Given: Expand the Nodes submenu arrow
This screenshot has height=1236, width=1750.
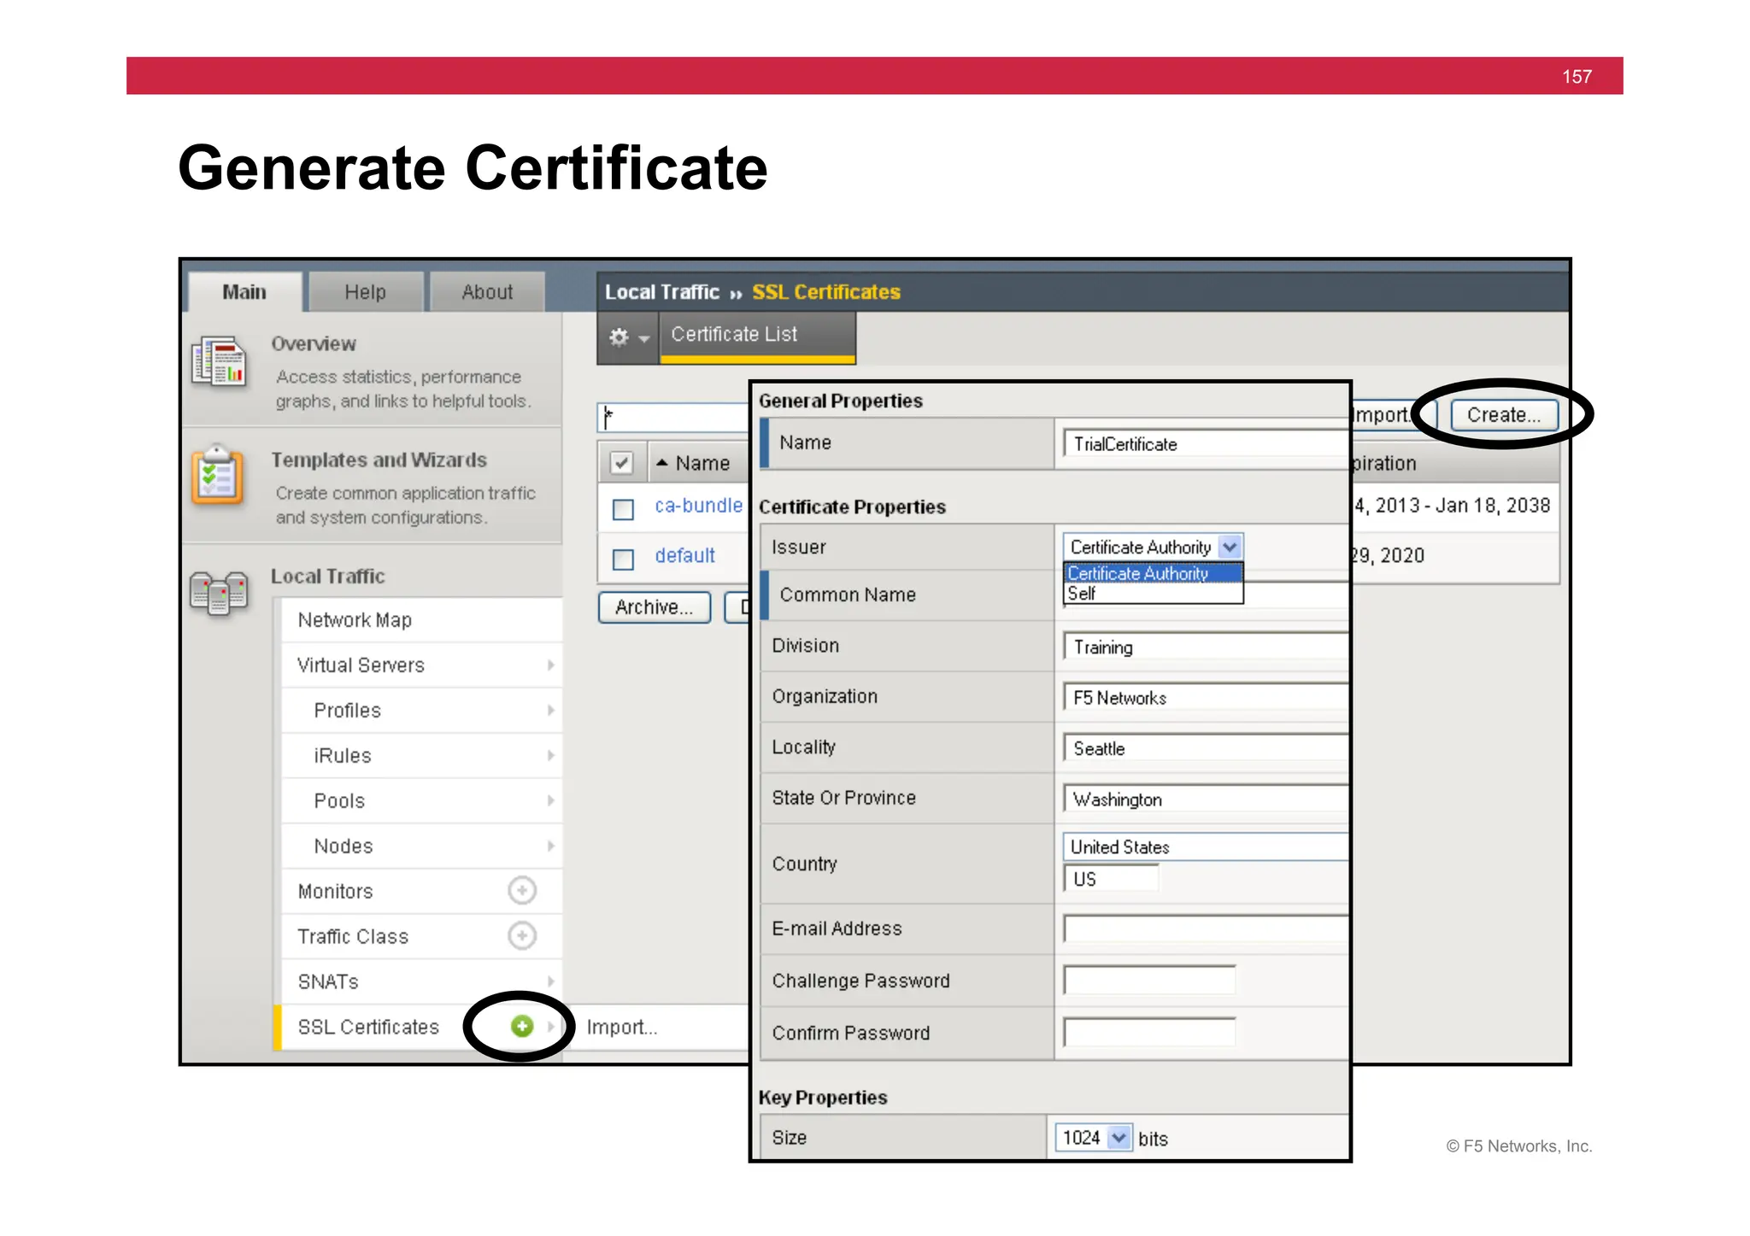Looking at the screenshot, I should [550, 846].
